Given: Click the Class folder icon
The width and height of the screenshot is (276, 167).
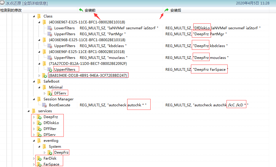Looking at the screenshot, I should [39, 16].
